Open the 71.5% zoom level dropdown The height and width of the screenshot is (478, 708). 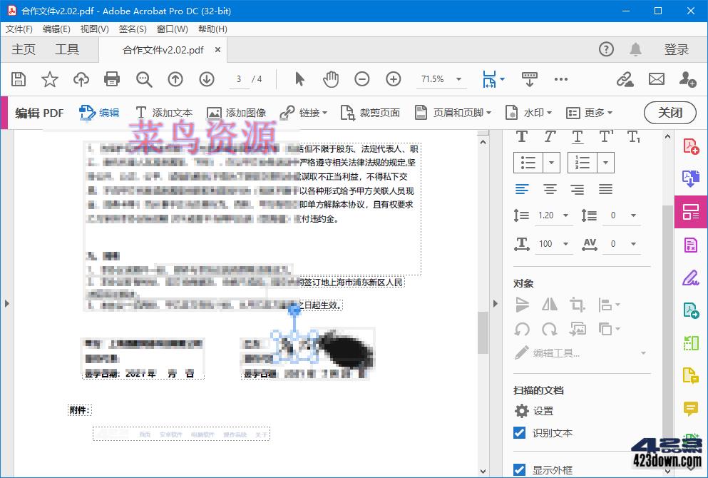[x=458, y=79]
